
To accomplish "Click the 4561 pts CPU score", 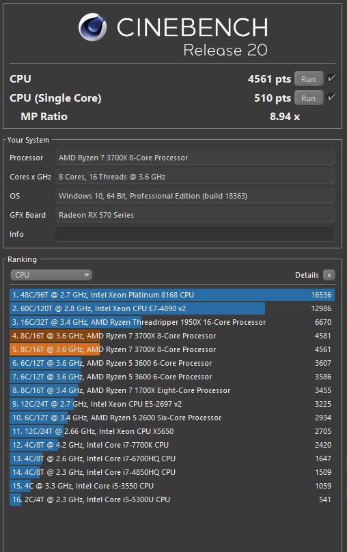I will [270, 79].
